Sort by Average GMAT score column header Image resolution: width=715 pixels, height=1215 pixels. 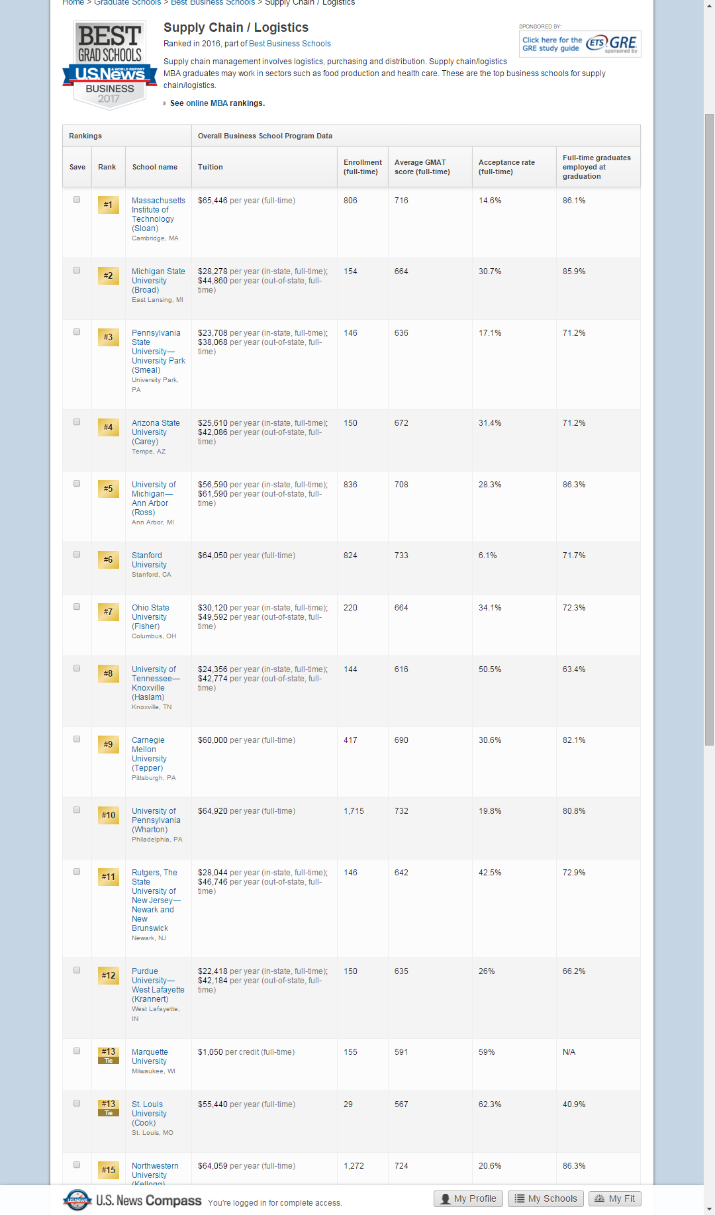tap(422, 168)
